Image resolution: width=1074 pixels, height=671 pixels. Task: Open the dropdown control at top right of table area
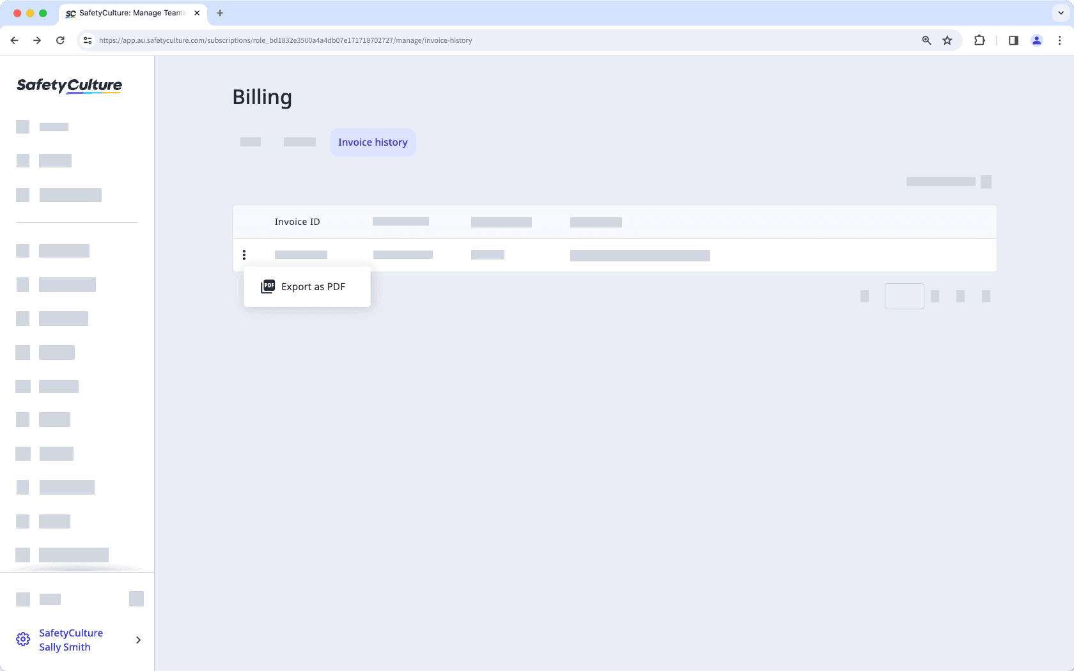(985, 181)
